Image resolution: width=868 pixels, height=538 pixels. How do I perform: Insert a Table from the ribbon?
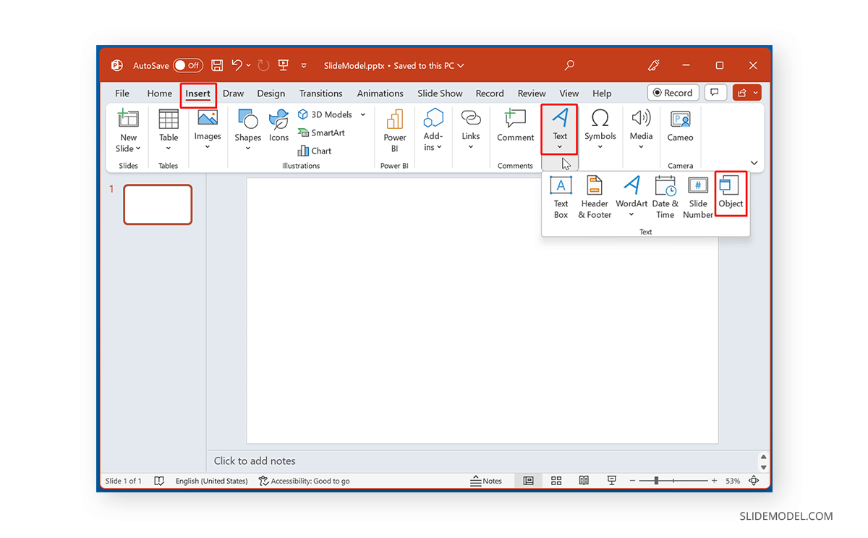(168, 129)
